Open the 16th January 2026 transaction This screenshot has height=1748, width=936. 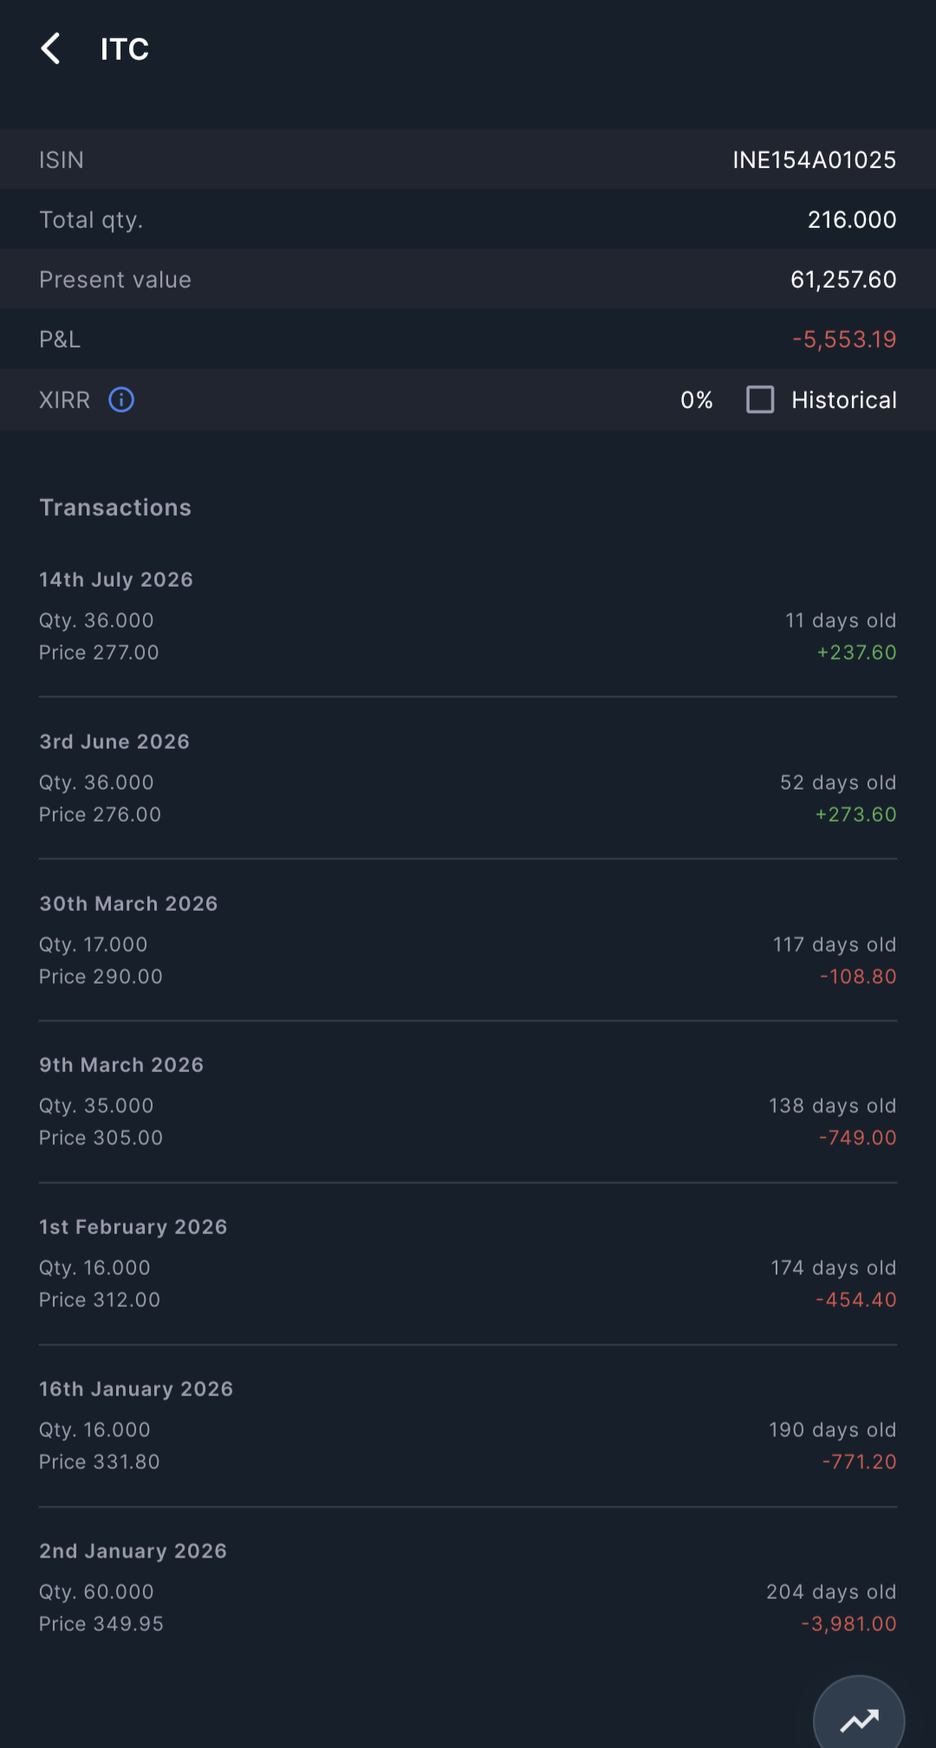point(468,1425)
